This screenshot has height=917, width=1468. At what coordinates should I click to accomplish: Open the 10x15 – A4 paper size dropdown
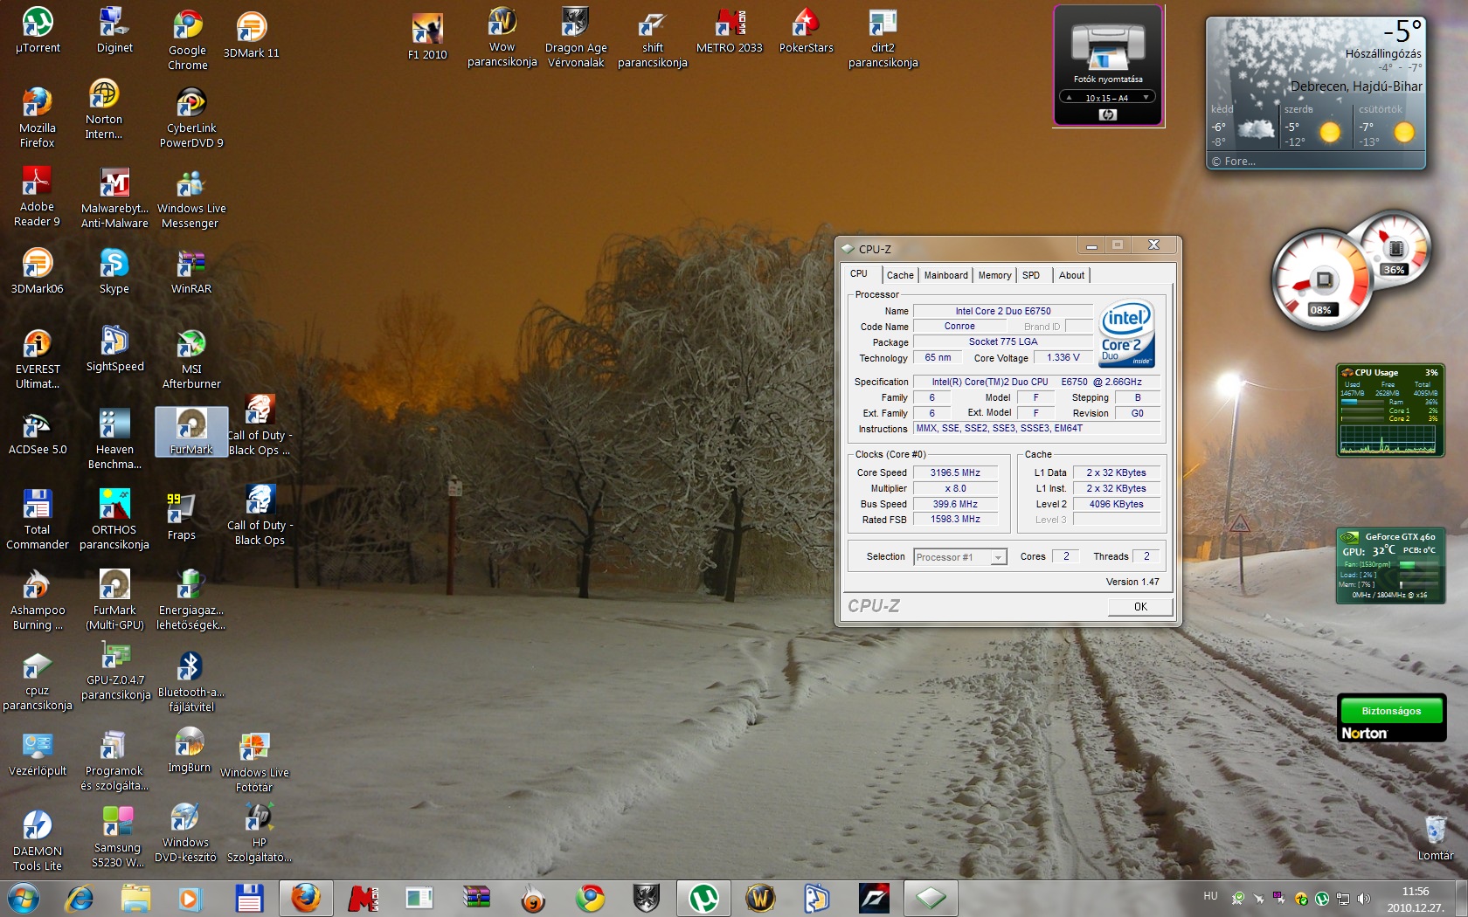coord(1107,97)
